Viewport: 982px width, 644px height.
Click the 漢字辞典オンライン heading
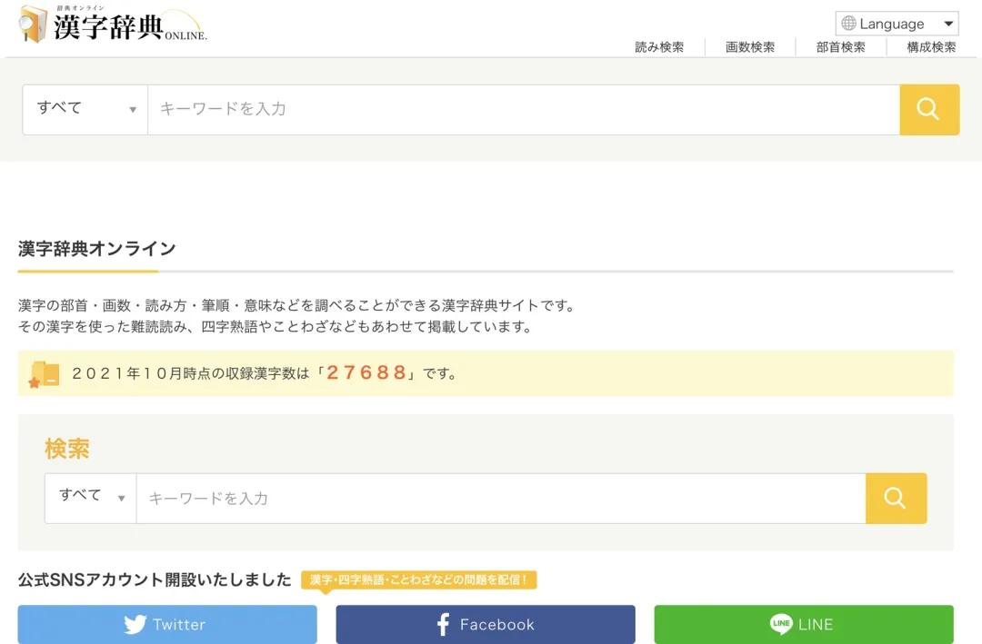[97, 249]
